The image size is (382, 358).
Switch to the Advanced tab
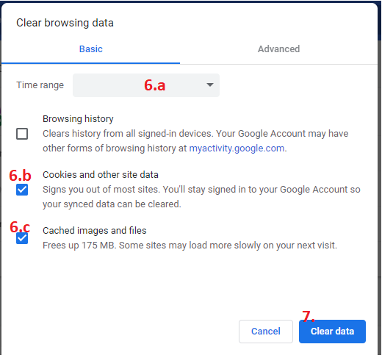click(x=278, y=49)
